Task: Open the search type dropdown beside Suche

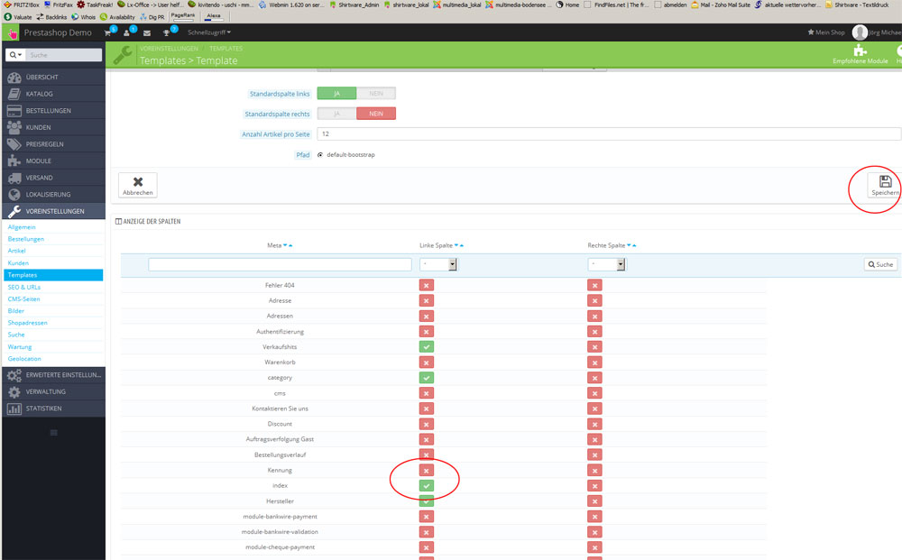Action: (x=15, y=55)
